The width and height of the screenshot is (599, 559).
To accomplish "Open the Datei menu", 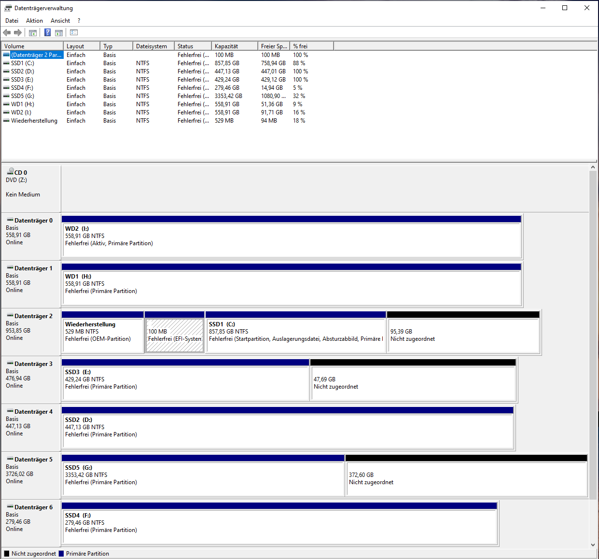I will [x=12, y=21].
